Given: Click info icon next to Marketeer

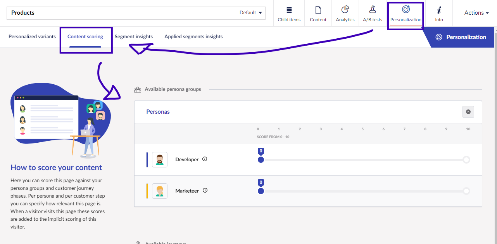Looking at the screenshot, I should (205, 190).
